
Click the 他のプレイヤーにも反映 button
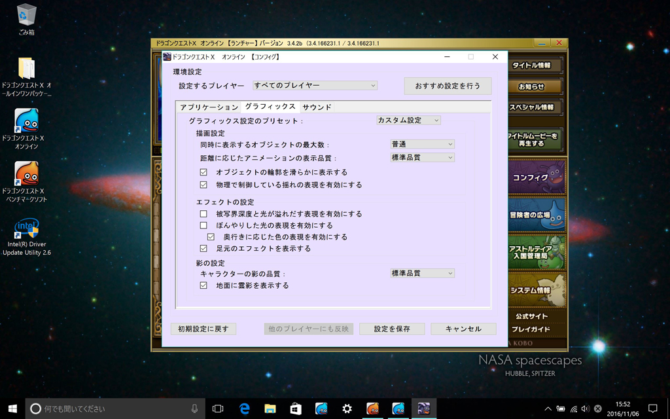point(309,329)
